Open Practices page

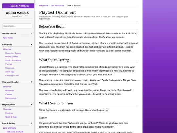click(9, 113)
